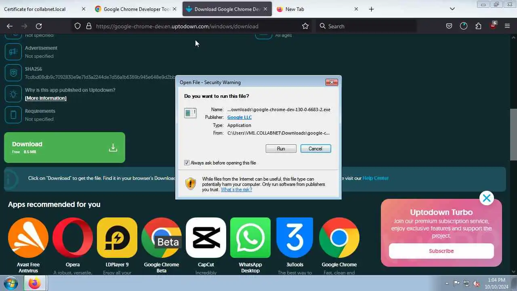Click the SHA256 hash value text

[x=100, y=77]
